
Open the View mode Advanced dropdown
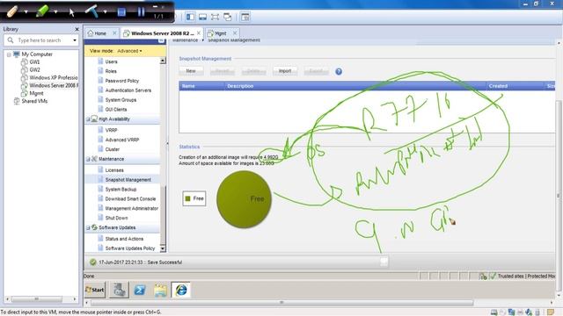[129, 51]
